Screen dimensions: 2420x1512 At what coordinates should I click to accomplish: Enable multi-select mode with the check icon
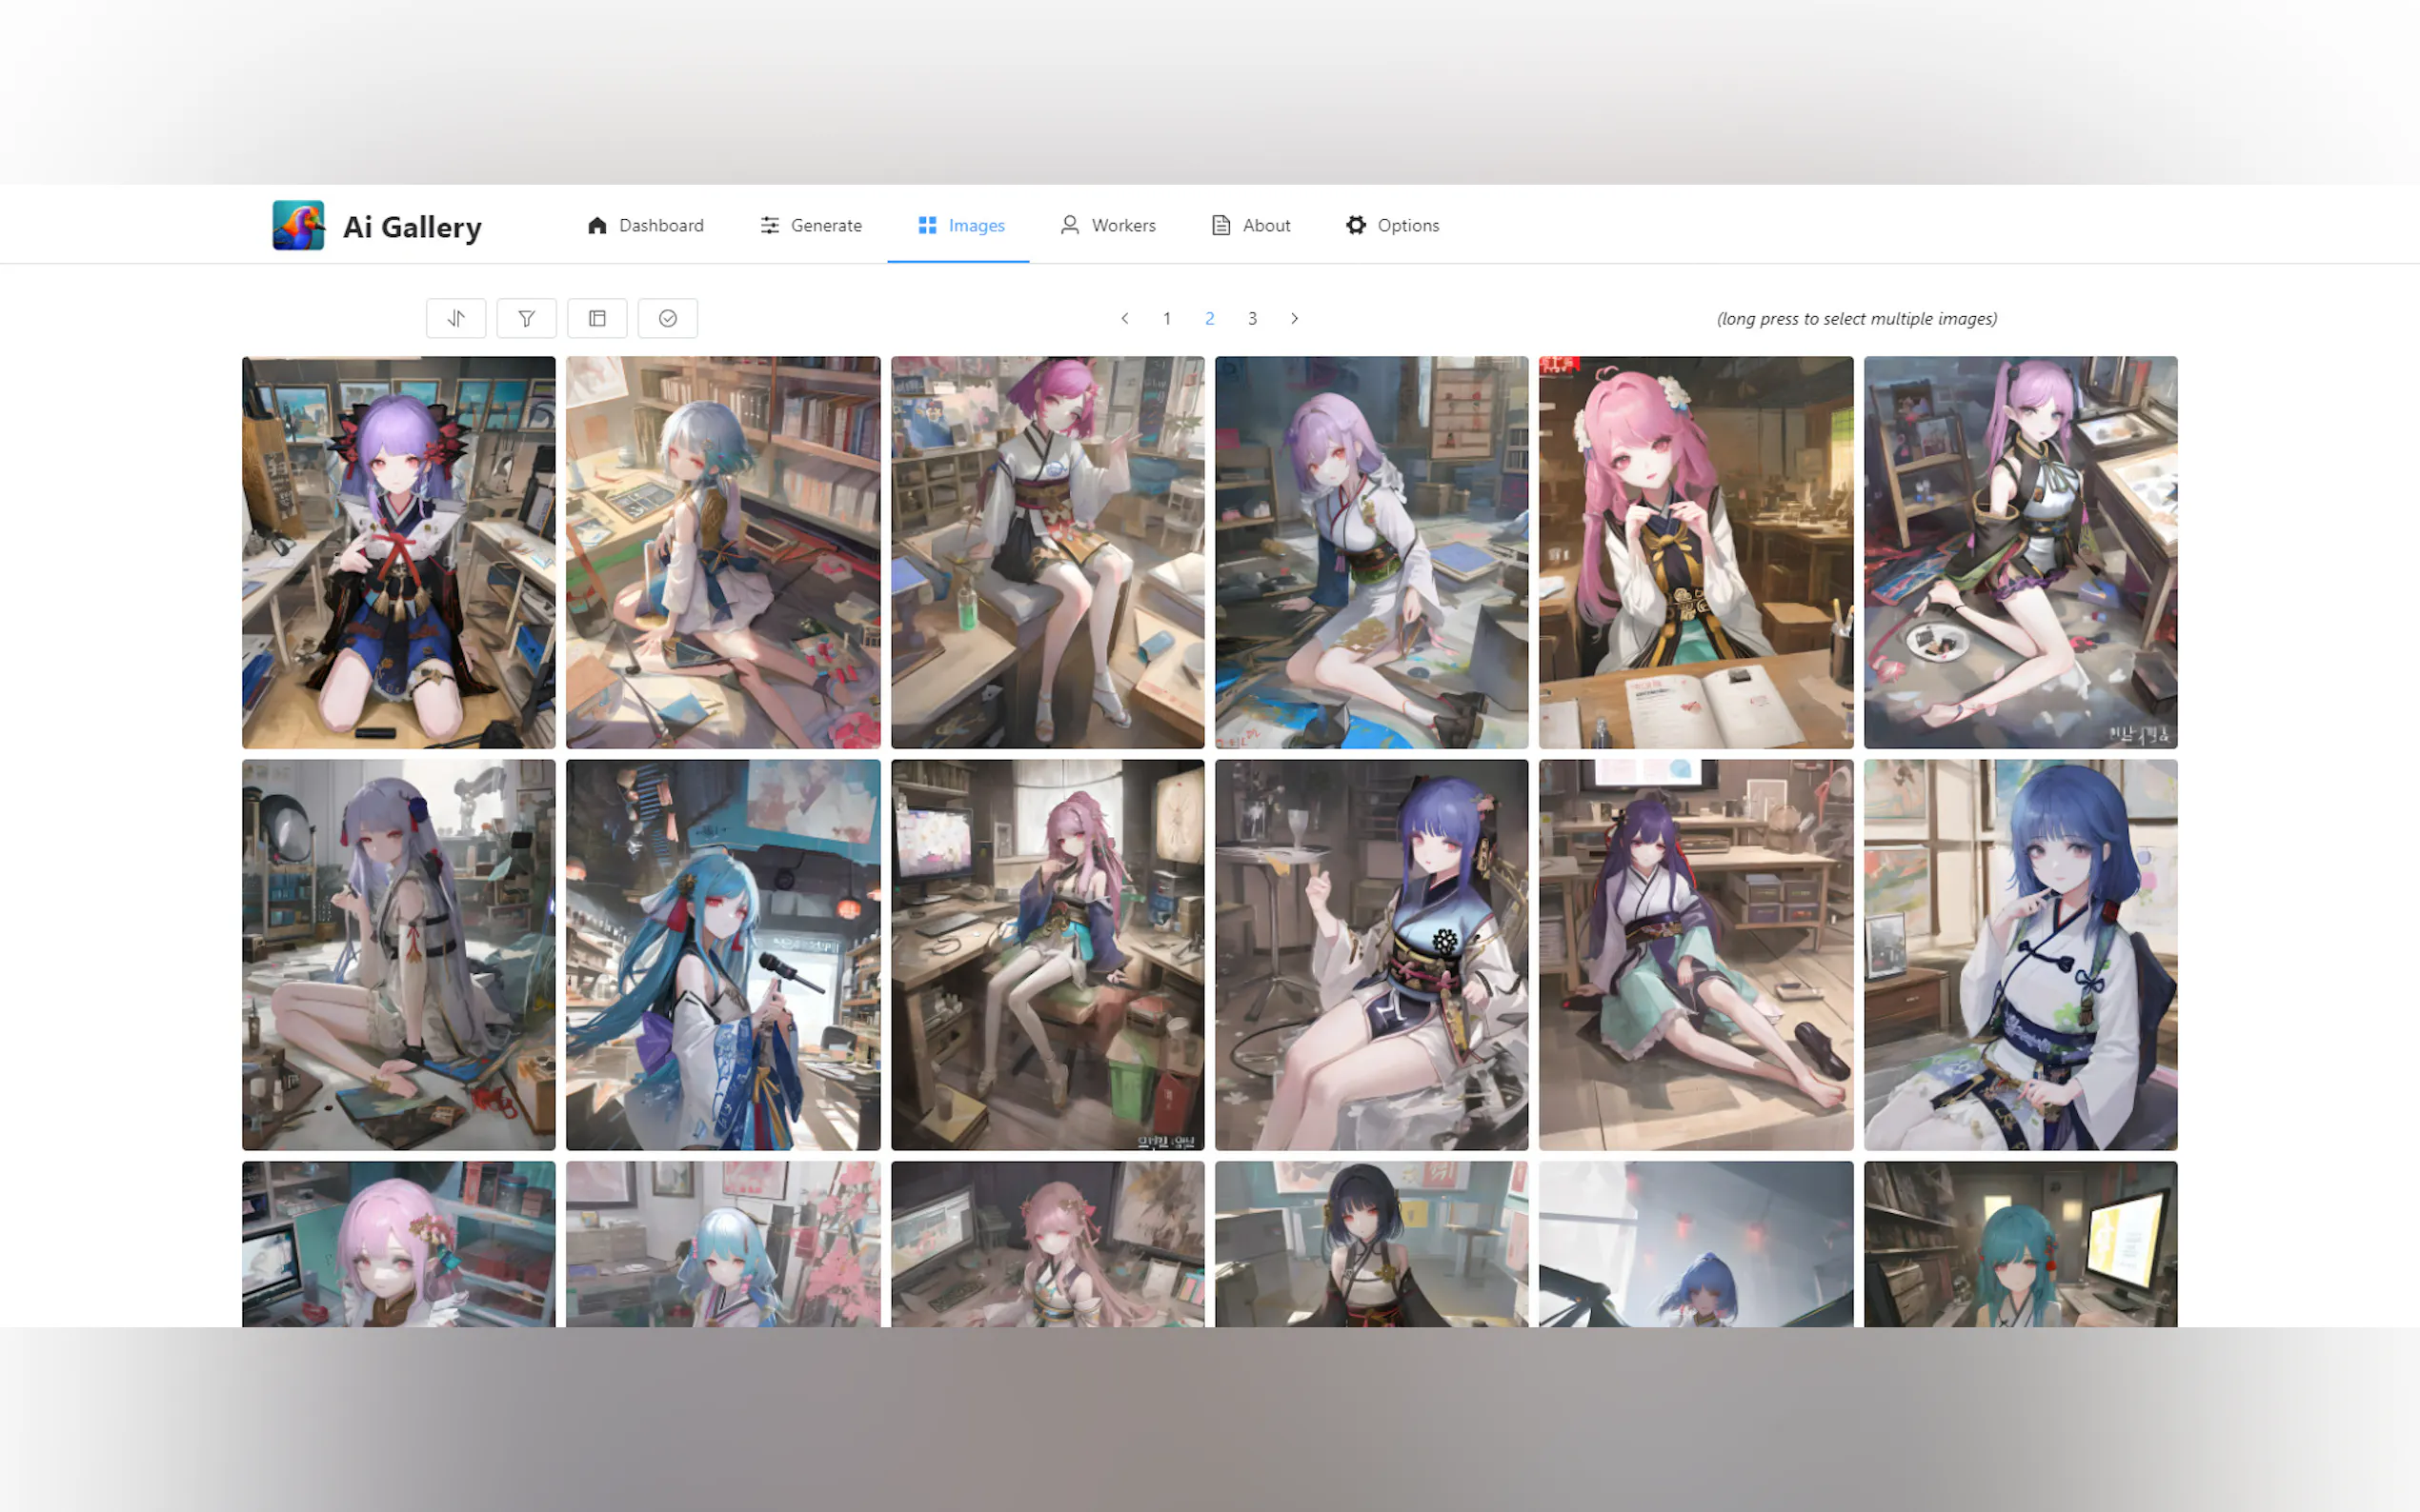click(667, 318)
